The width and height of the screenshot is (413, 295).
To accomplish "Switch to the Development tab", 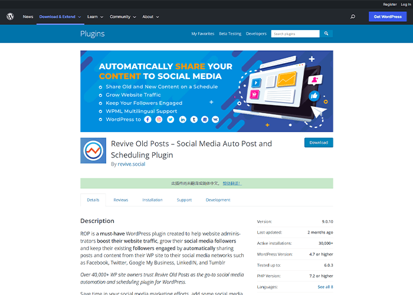I will pos(218,200).
